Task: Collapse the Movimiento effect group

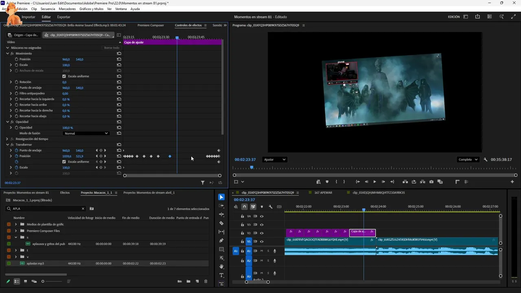Action: click(x=7, y=54)
